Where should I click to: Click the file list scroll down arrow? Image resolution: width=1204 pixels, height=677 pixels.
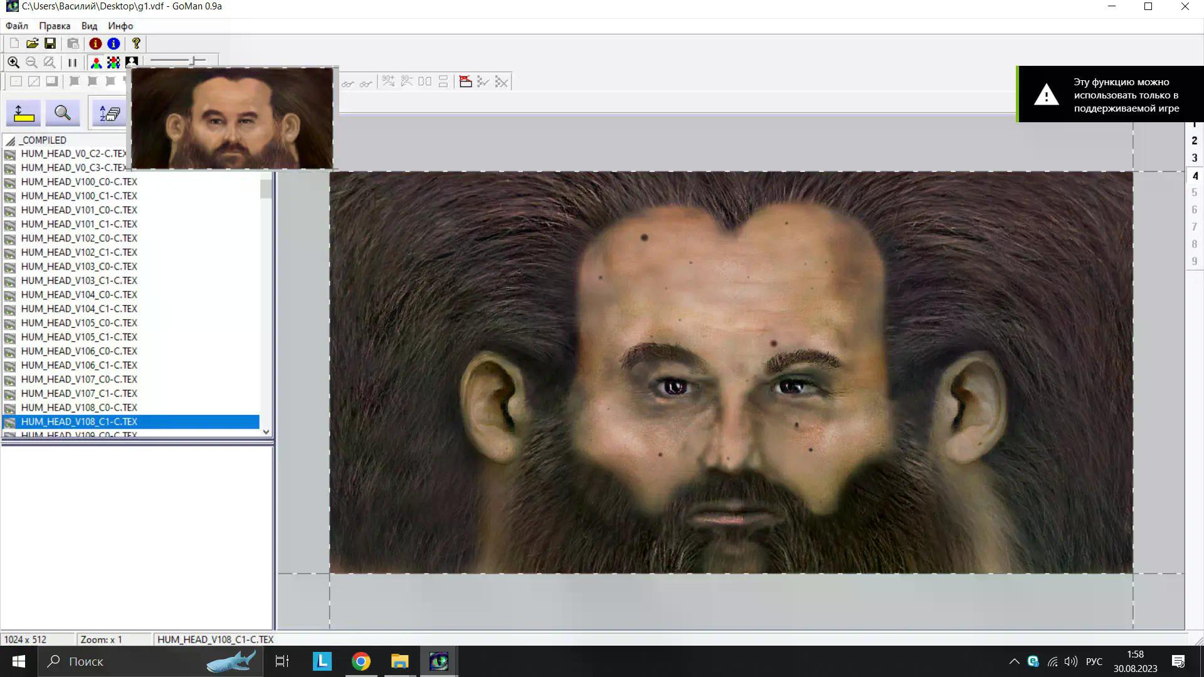point(266,432)
